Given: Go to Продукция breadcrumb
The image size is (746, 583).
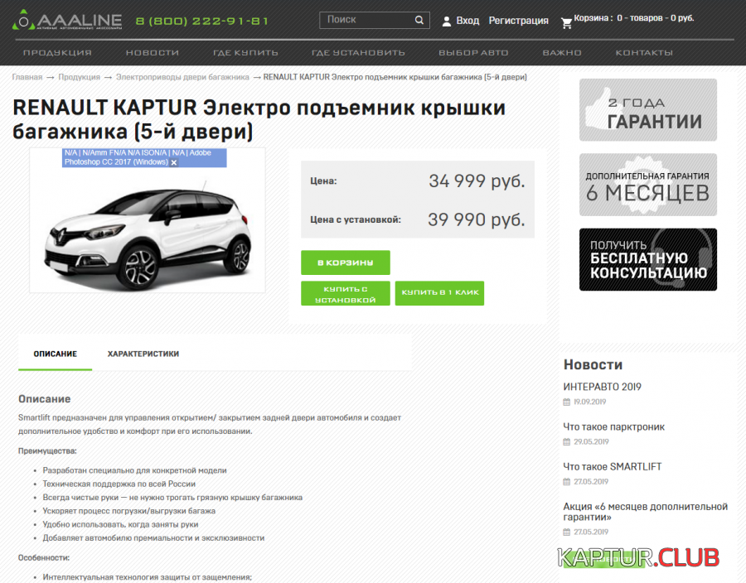Looking at the screenshot, I should (x=79, y=77).
